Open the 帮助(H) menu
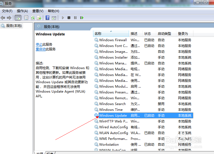 click(x=53, y=11)
